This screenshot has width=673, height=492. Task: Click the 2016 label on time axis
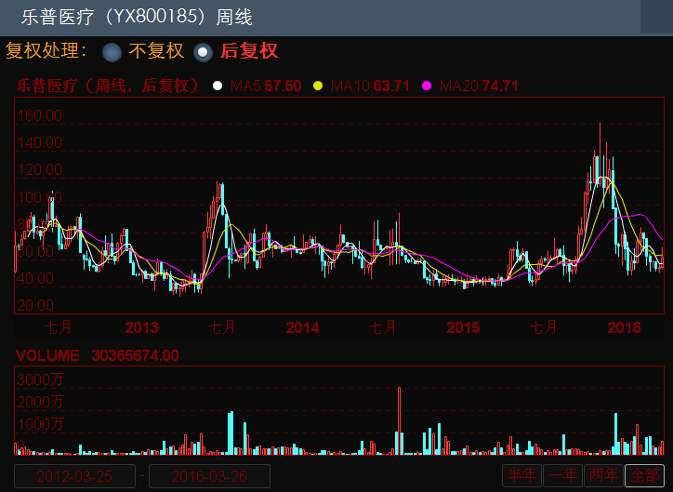pos(624,327)
